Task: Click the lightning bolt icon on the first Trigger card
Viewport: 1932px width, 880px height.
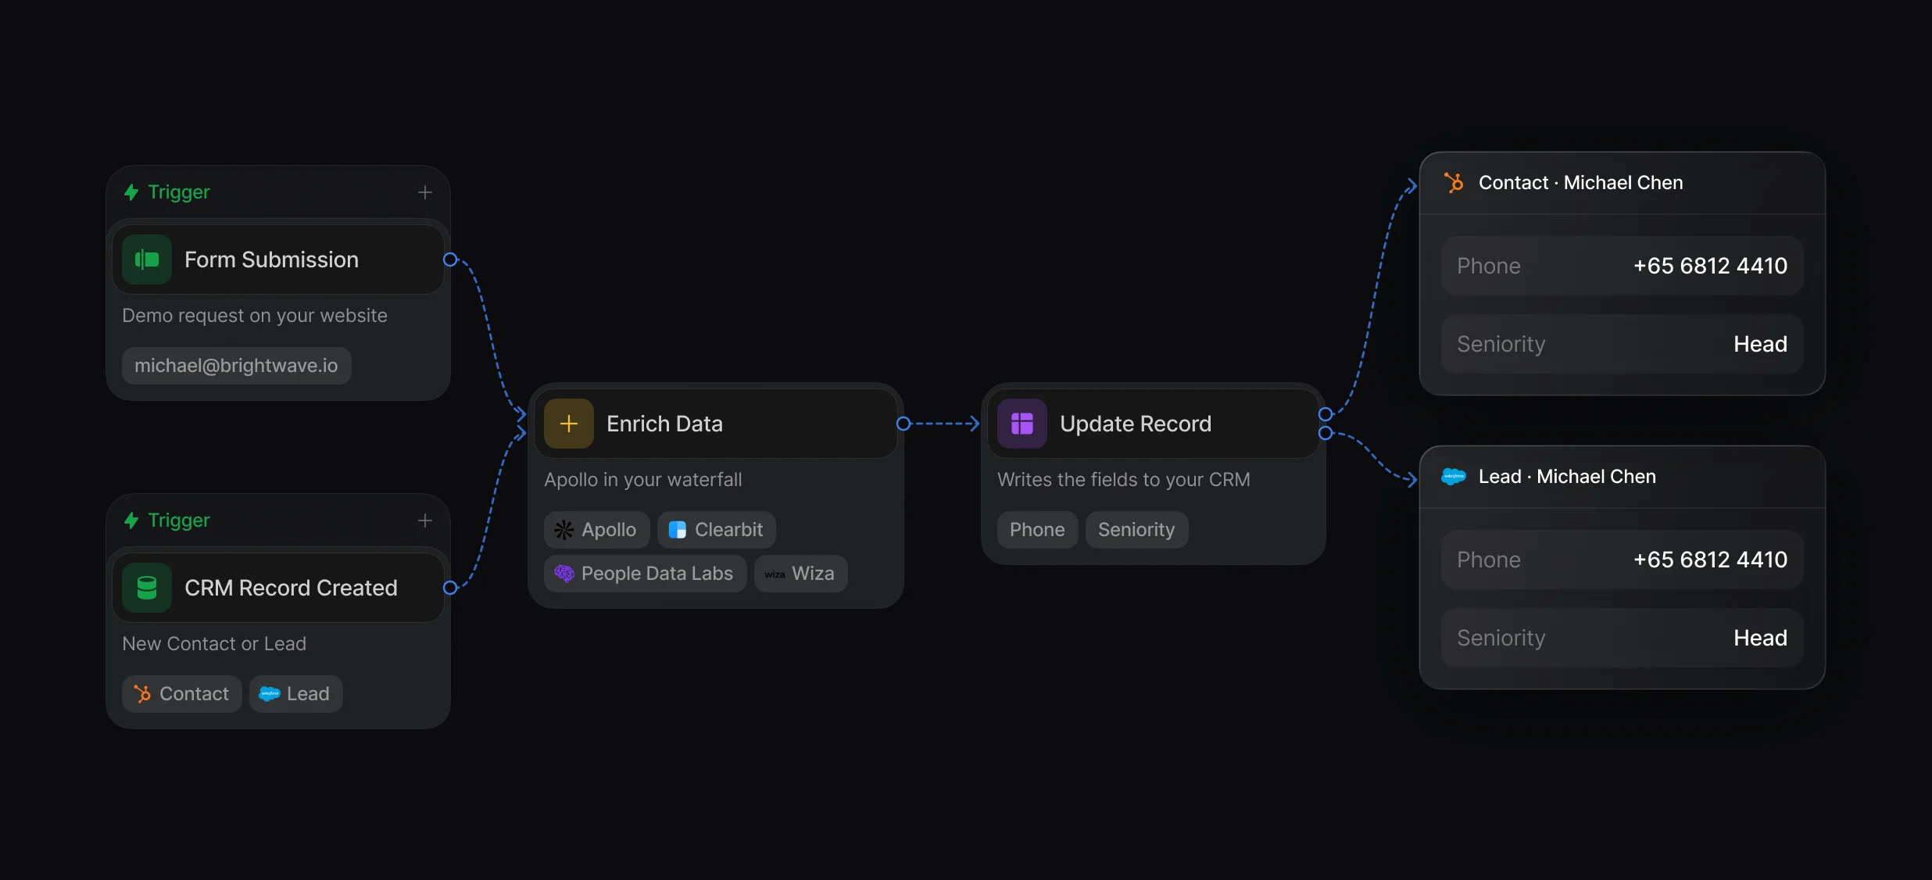Action: (131, 192)
